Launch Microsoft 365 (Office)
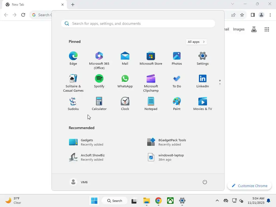 pos(99,61)
